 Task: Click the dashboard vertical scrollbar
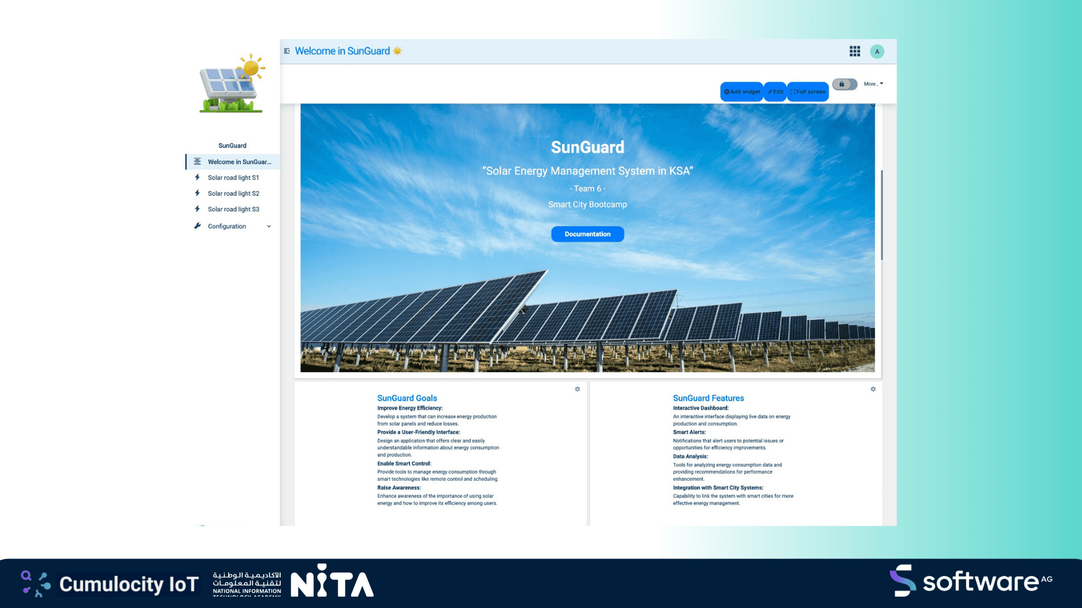click(882, 215)
